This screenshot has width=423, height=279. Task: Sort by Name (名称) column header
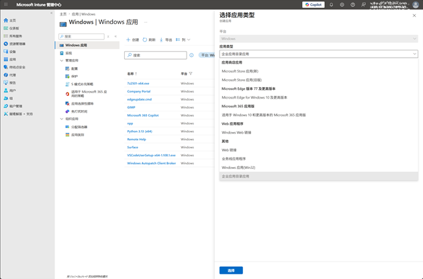tap(132, 74)
